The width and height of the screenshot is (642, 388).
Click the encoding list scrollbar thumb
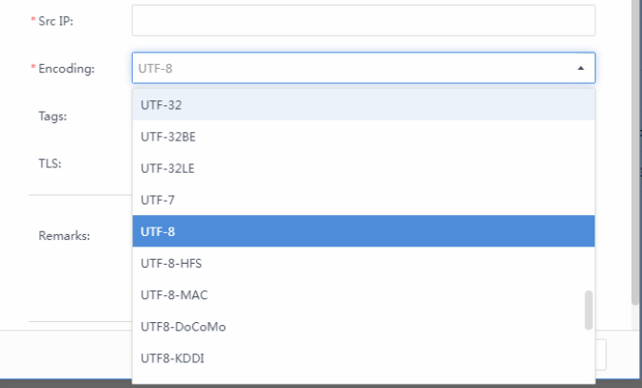click(588, 310)
